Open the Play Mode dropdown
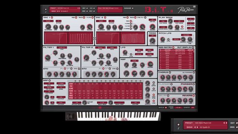This screenshot has width=238, height=134. tap(163, 21)
